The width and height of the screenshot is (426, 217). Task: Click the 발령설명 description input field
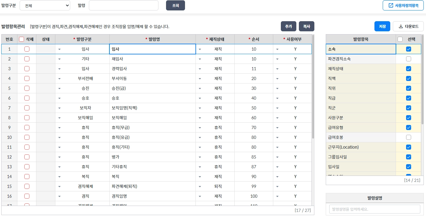click(x=374, y=209)
